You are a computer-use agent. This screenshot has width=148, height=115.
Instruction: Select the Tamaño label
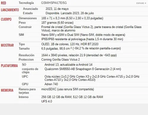pyautogui.click(x=24, y=48)
